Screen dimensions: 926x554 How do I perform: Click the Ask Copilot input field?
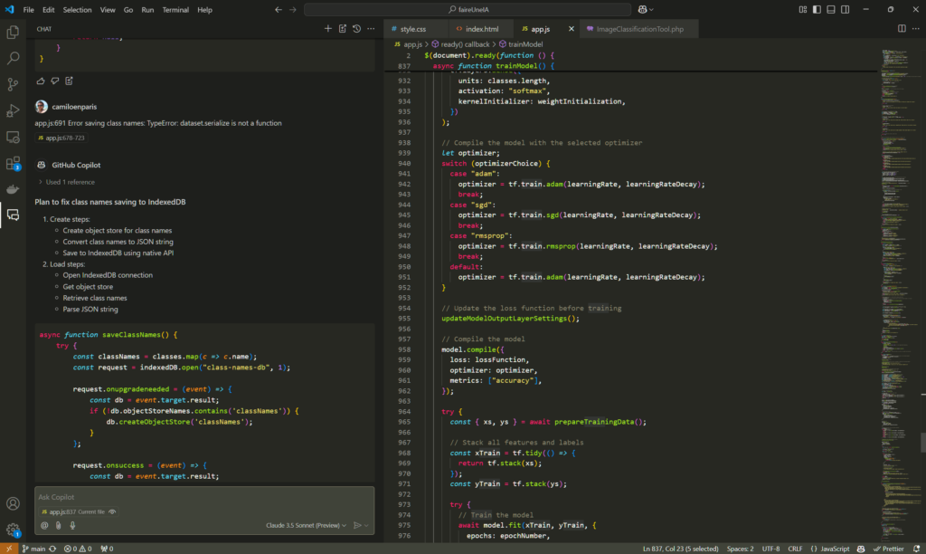click(x=204, y=497)
